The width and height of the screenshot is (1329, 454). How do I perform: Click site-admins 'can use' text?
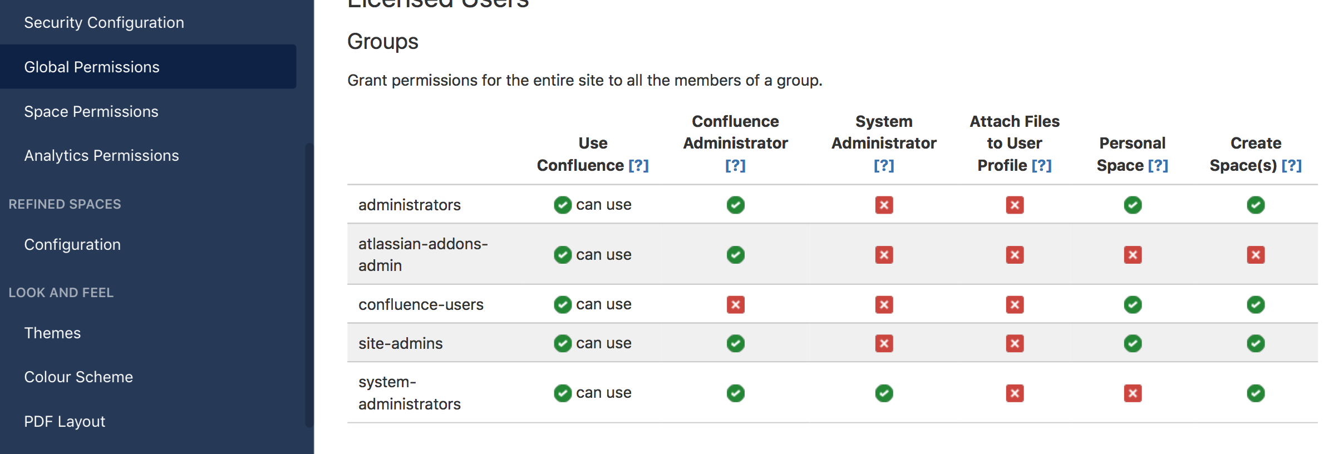coord(603,343)
